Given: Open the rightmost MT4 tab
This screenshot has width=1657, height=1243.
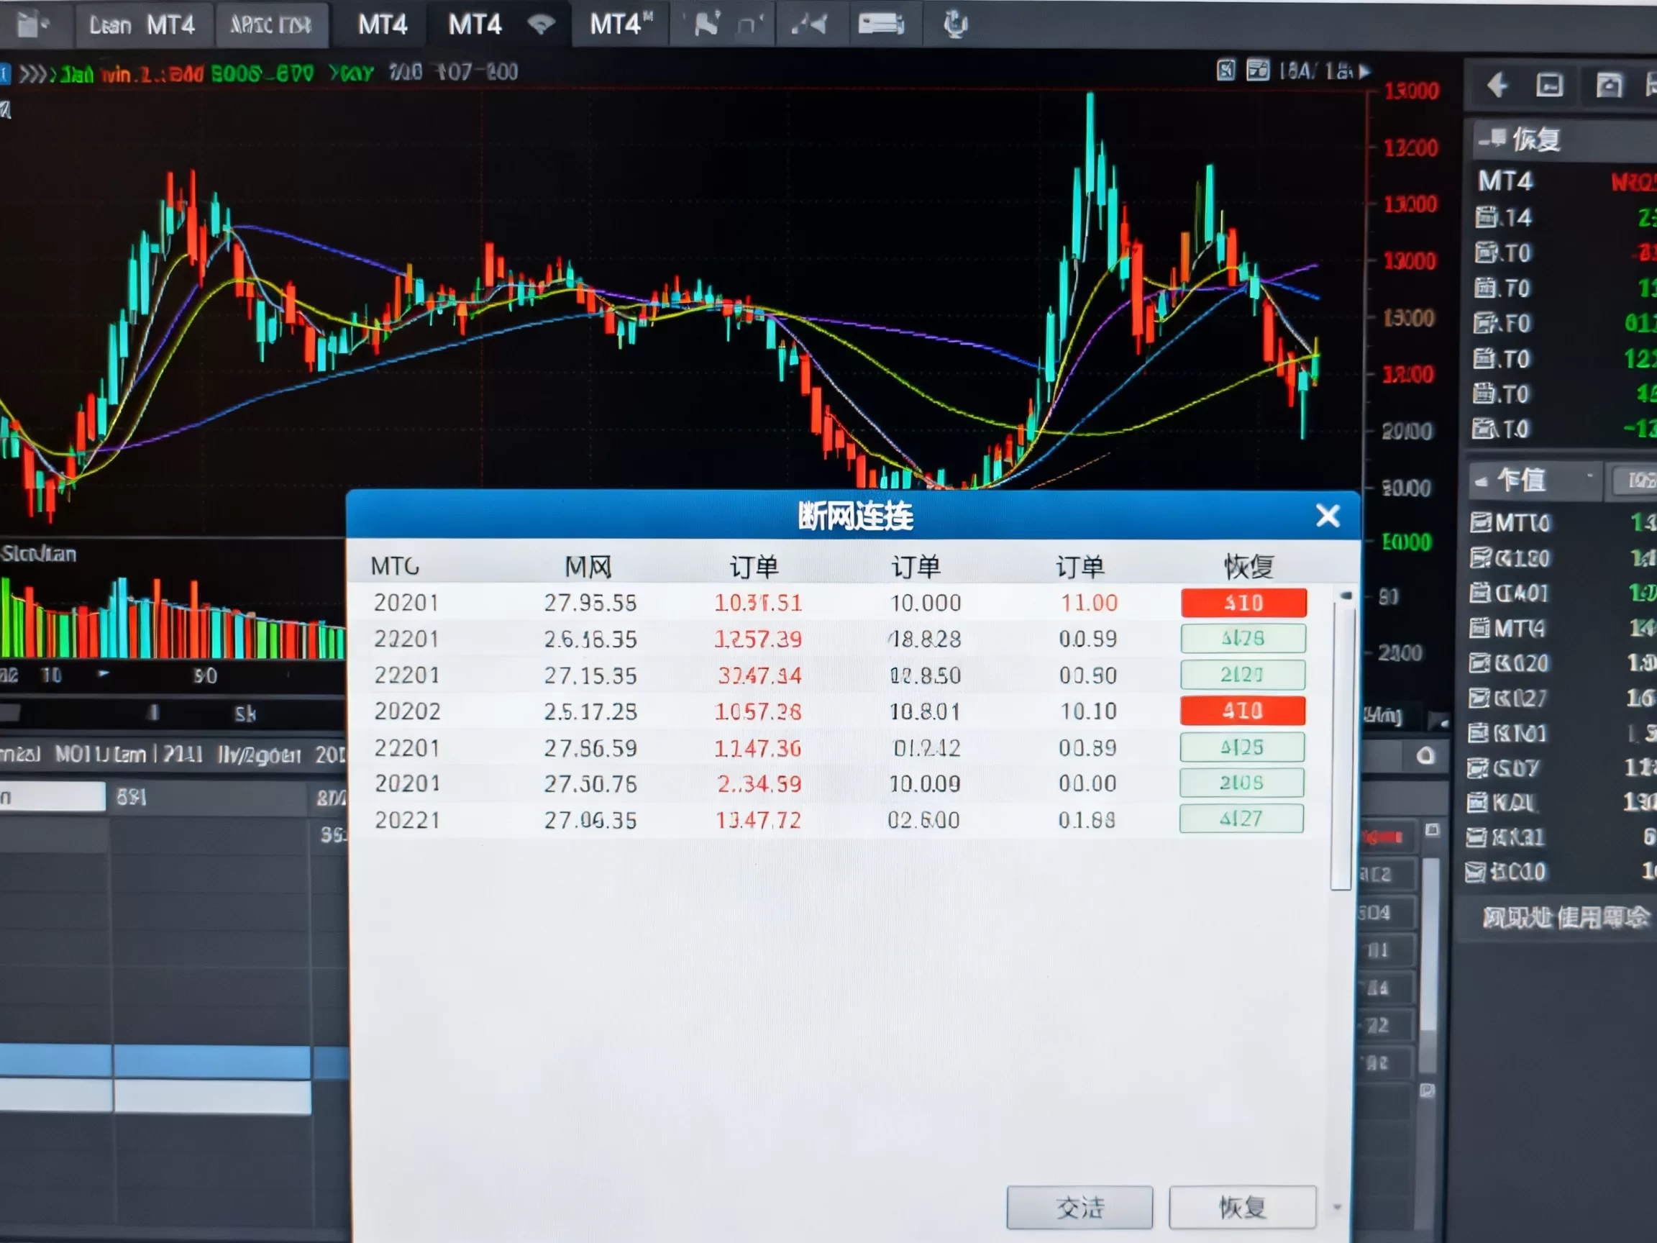Looking at the screenshot, I should (620, 24).
